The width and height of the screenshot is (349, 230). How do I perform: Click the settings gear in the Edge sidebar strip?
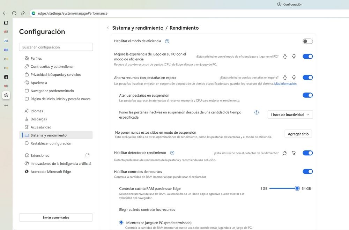point(6,95)
